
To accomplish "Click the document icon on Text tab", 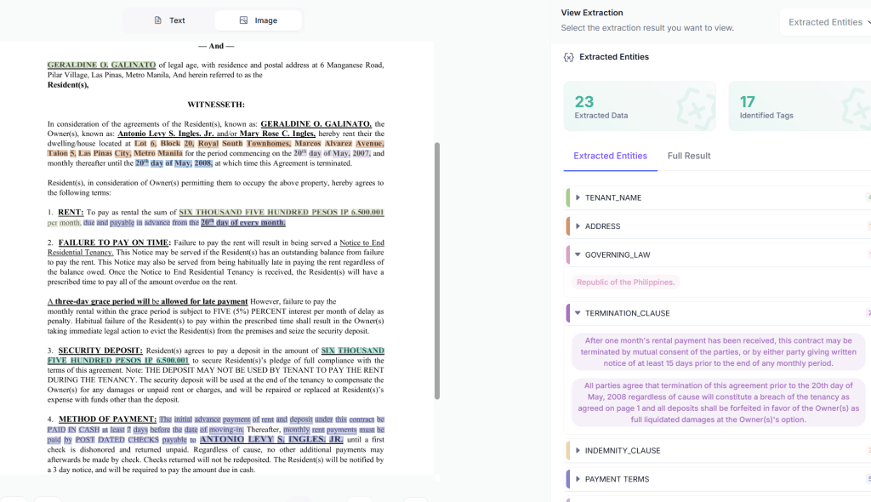I will point(157,20).
